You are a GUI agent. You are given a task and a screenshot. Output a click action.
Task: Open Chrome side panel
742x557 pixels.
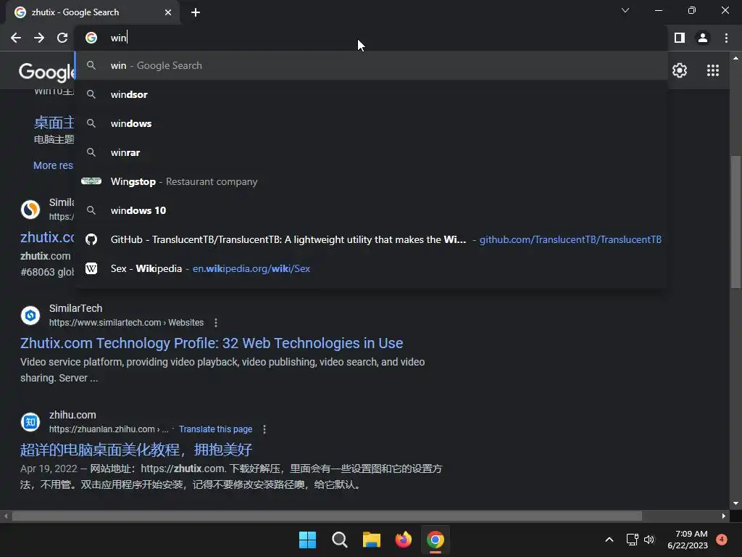pyautogui.click(x=680, y=38)
